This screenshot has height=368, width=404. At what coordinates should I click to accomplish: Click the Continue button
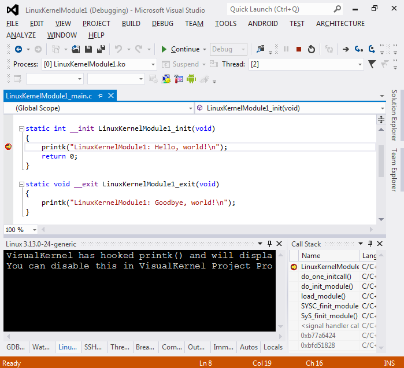(180, 49)
